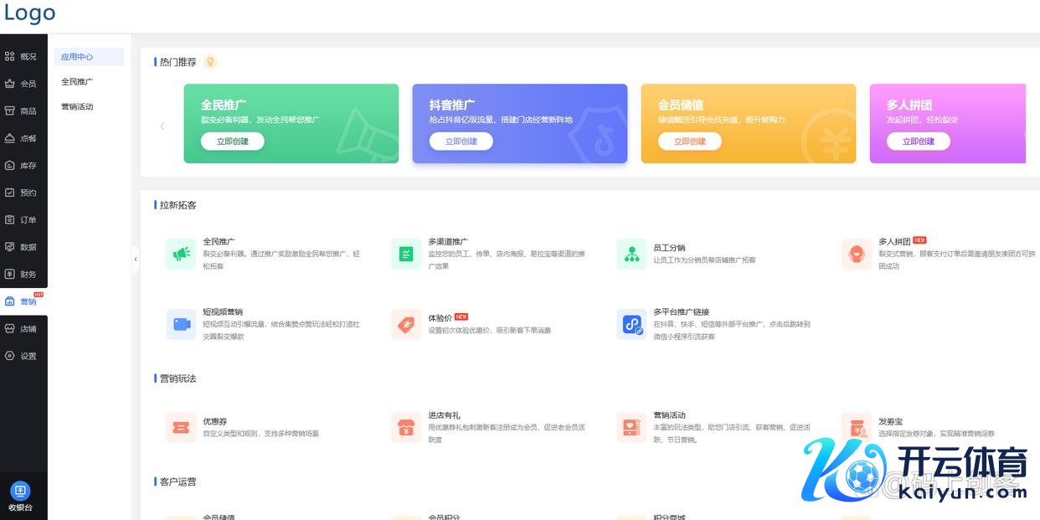This screenshot has height=520, width=1040.
Task: Click the 全民推广 megaphone icon
Action: 181,254
